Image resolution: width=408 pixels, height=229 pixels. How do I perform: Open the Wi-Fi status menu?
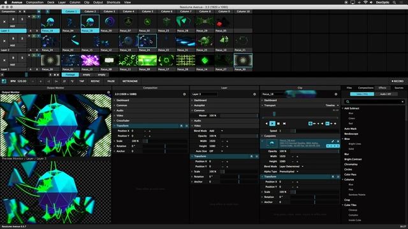[365, 3]
